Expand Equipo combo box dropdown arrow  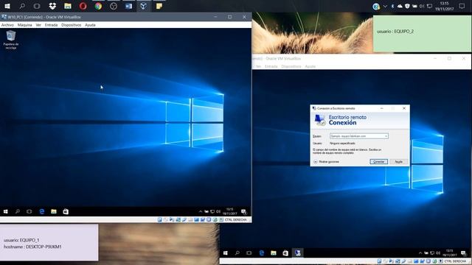point(386,136)
